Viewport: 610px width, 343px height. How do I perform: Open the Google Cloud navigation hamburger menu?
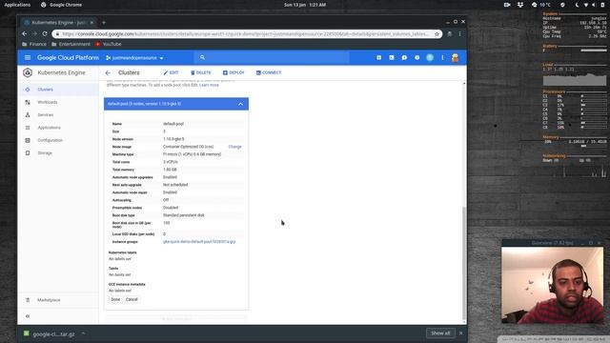pyautogui.click(x=28, y=57)
